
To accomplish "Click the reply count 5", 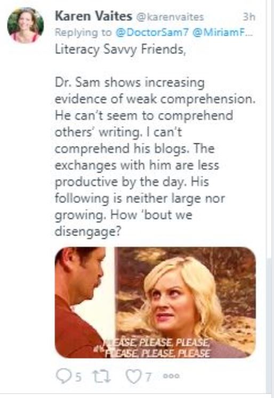I will (x=79, y=377).
